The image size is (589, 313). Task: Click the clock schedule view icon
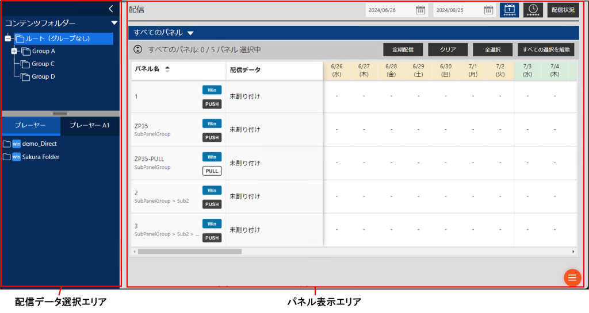click(x=533, y=10)
